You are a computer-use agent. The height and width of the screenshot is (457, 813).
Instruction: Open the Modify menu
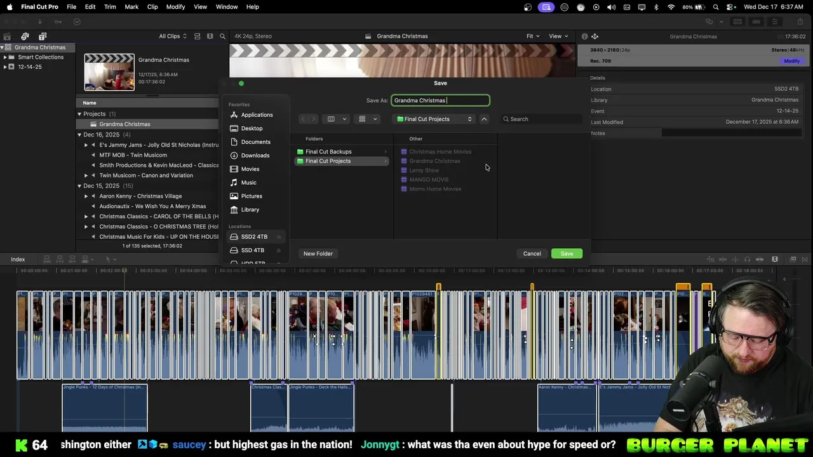coord(176,6)
